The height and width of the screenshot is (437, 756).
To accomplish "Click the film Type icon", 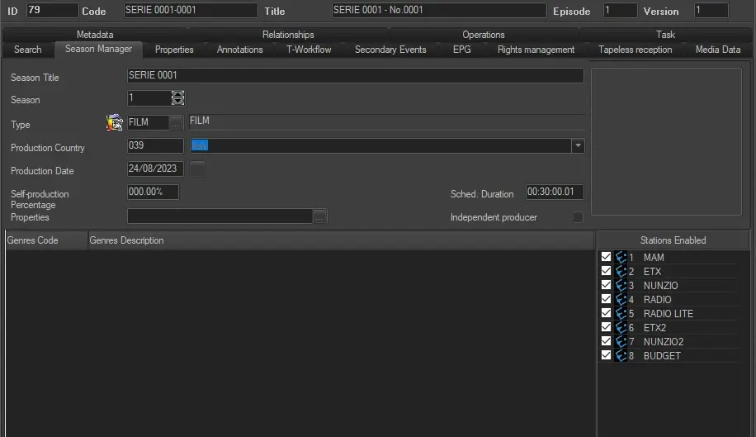I will (114, 123).
